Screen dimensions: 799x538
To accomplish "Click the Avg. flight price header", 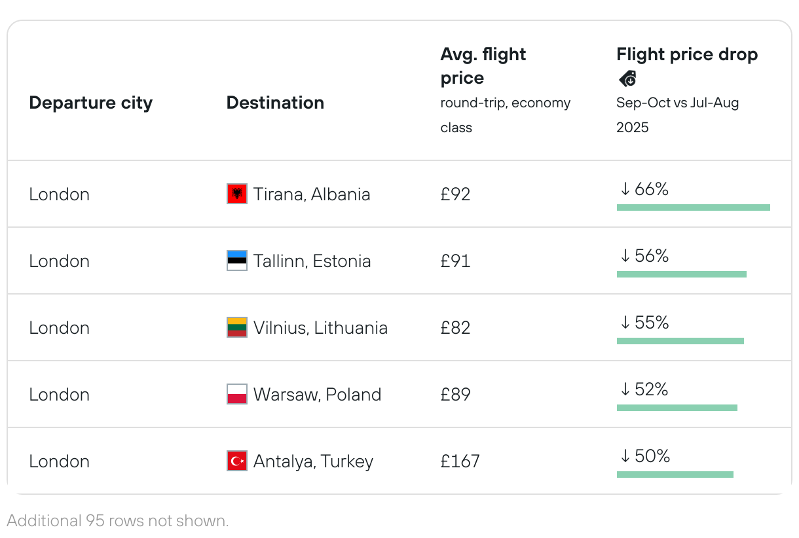I will 483,66.
